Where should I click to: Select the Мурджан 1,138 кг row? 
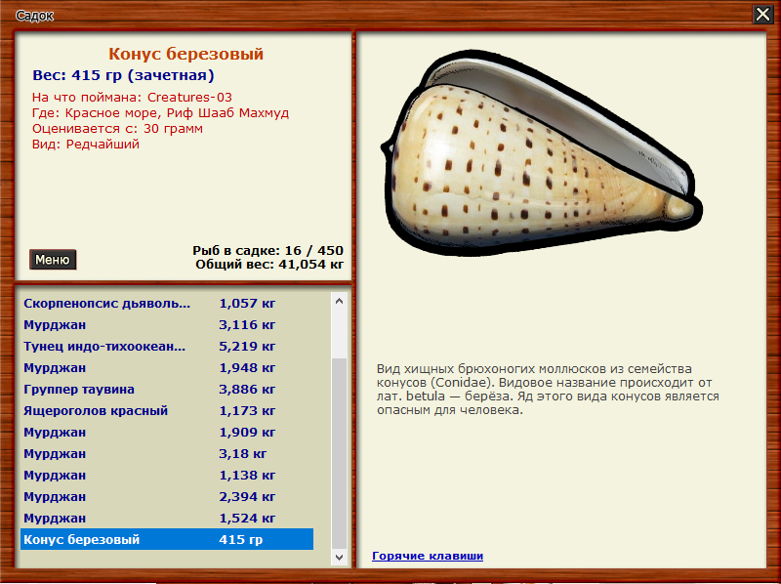pos(167,475)
